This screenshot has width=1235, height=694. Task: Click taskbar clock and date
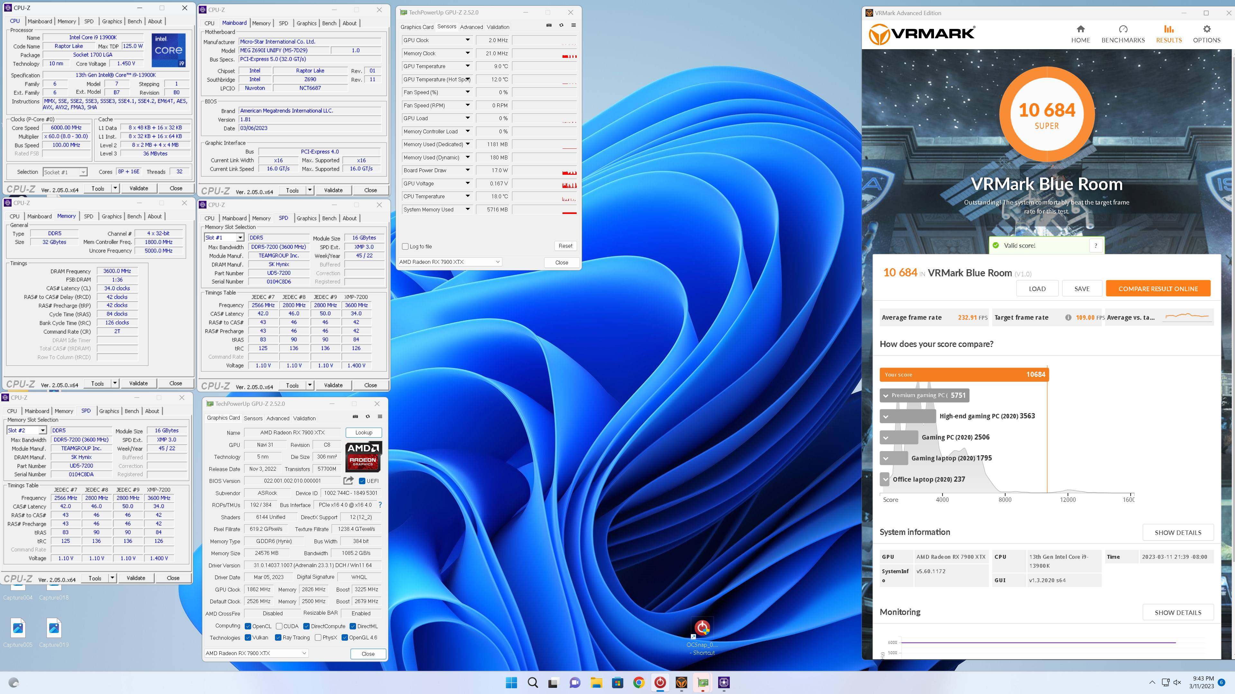click(x=1201, y=682)
